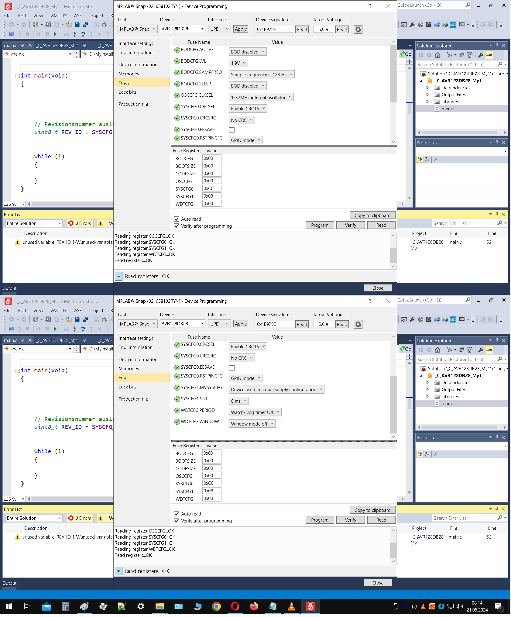Toggle Verify after programming in top screenshot

coord(177,226)
